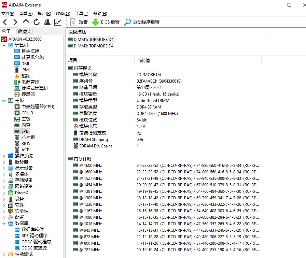Image resolution: width=306 pixels, height=258 pixels.
Task: Select ACPI in the tree
Action: click(x=26, y=150)
